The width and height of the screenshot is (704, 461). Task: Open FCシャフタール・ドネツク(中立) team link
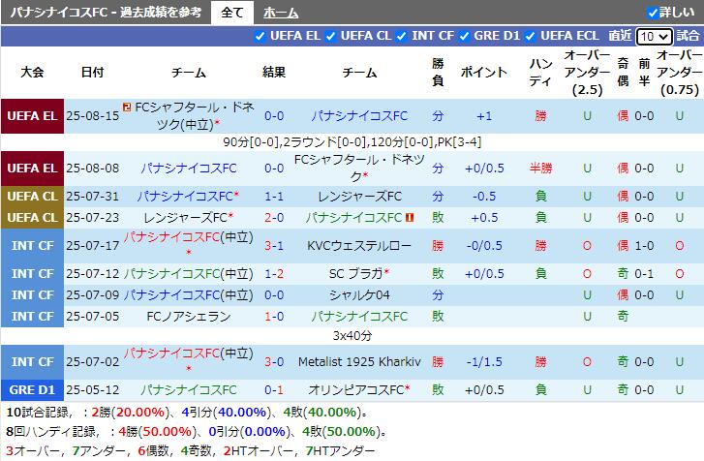pos(194,115)
